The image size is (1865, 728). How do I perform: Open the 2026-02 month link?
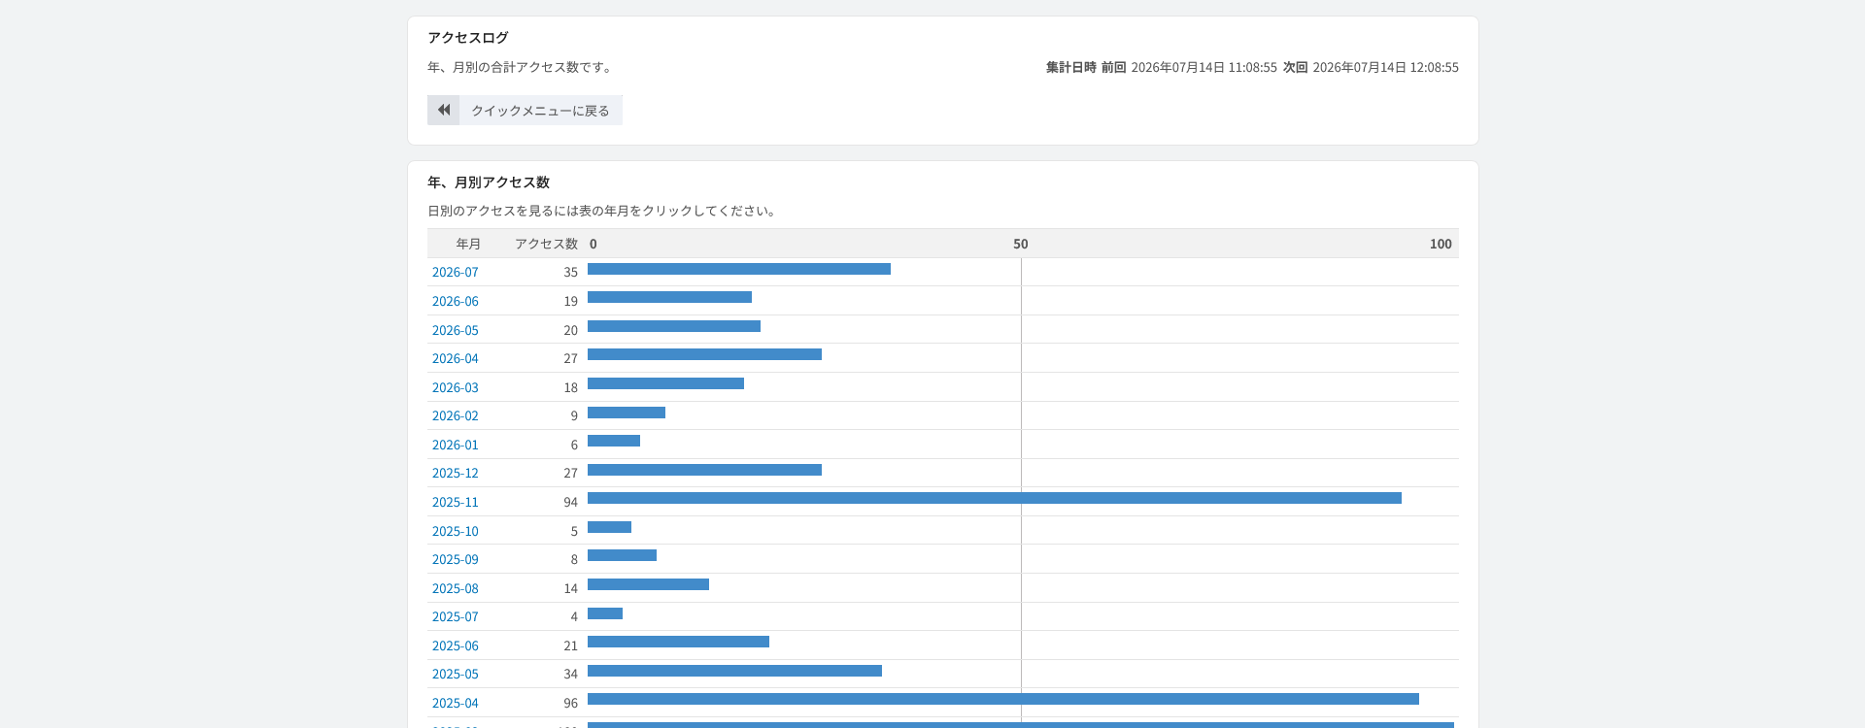(x=456, y=416)
